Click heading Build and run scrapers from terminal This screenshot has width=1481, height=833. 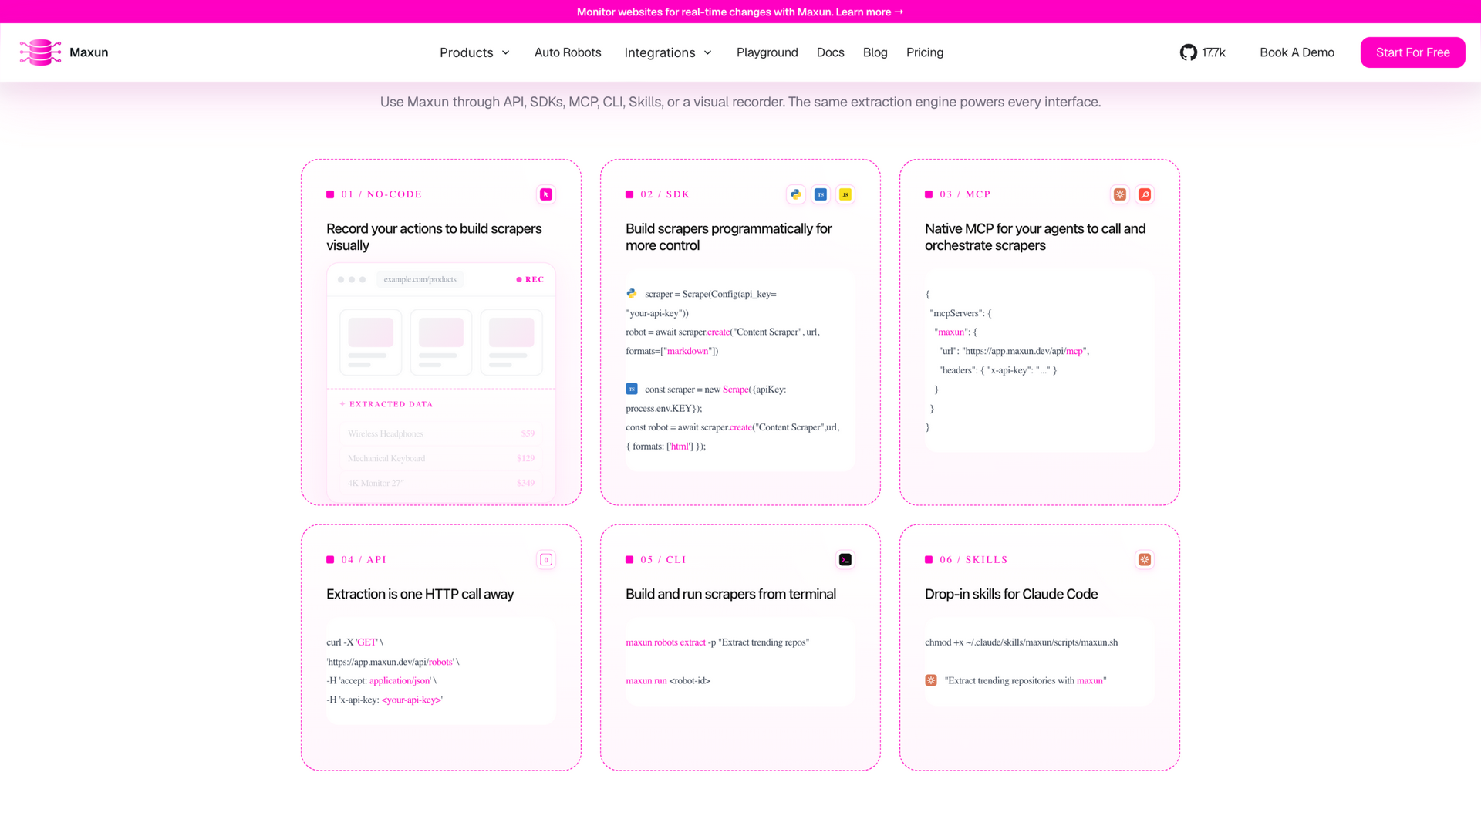coord(730,594)
